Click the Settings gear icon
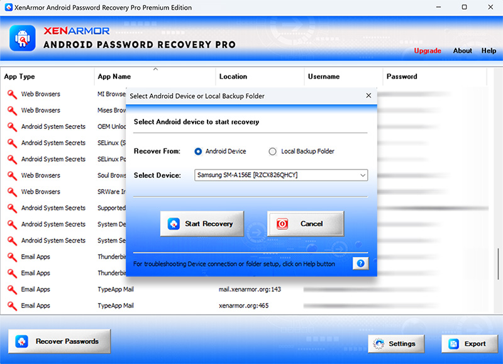The width and height of the screenshot is (503, 364). (379, 344)
